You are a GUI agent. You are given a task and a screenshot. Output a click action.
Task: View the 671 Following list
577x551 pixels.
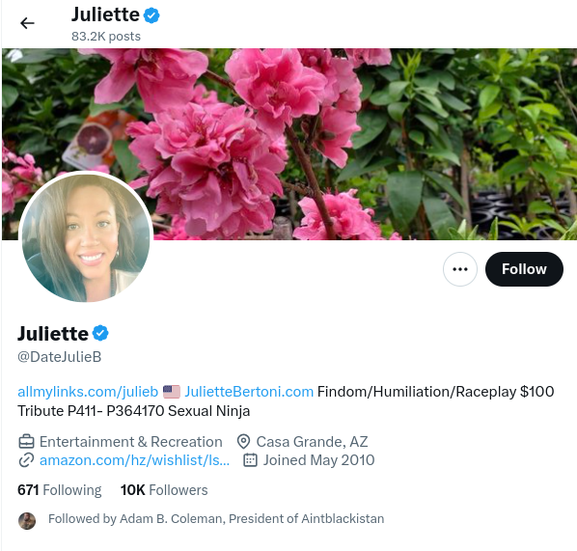pos(59,490)
